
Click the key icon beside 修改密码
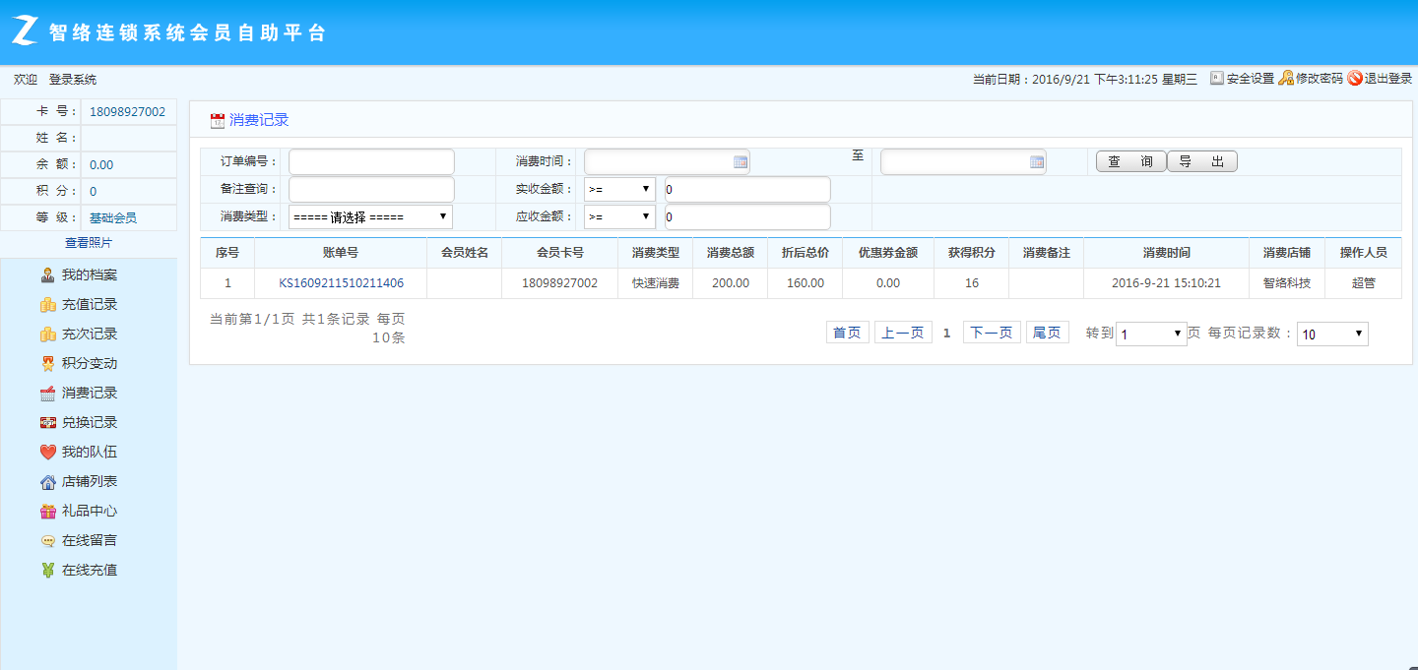1286,79
